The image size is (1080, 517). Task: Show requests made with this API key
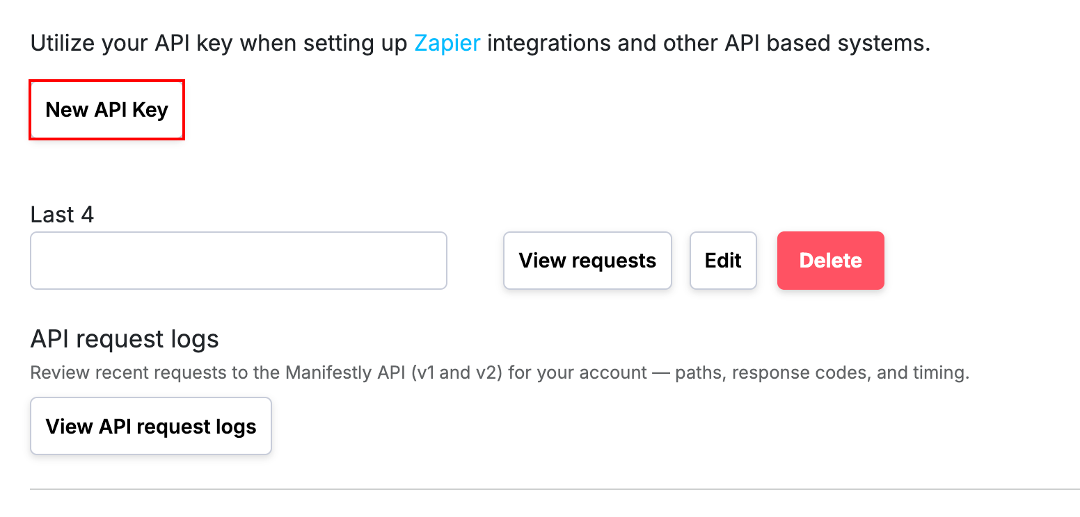pyautogui.click(x=587, y=261)
